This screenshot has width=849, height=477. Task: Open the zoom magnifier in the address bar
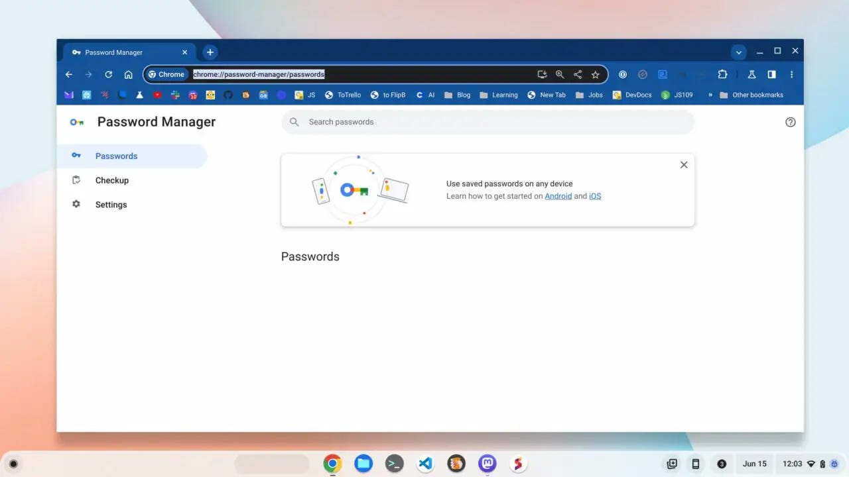click(x=560, y=75)
